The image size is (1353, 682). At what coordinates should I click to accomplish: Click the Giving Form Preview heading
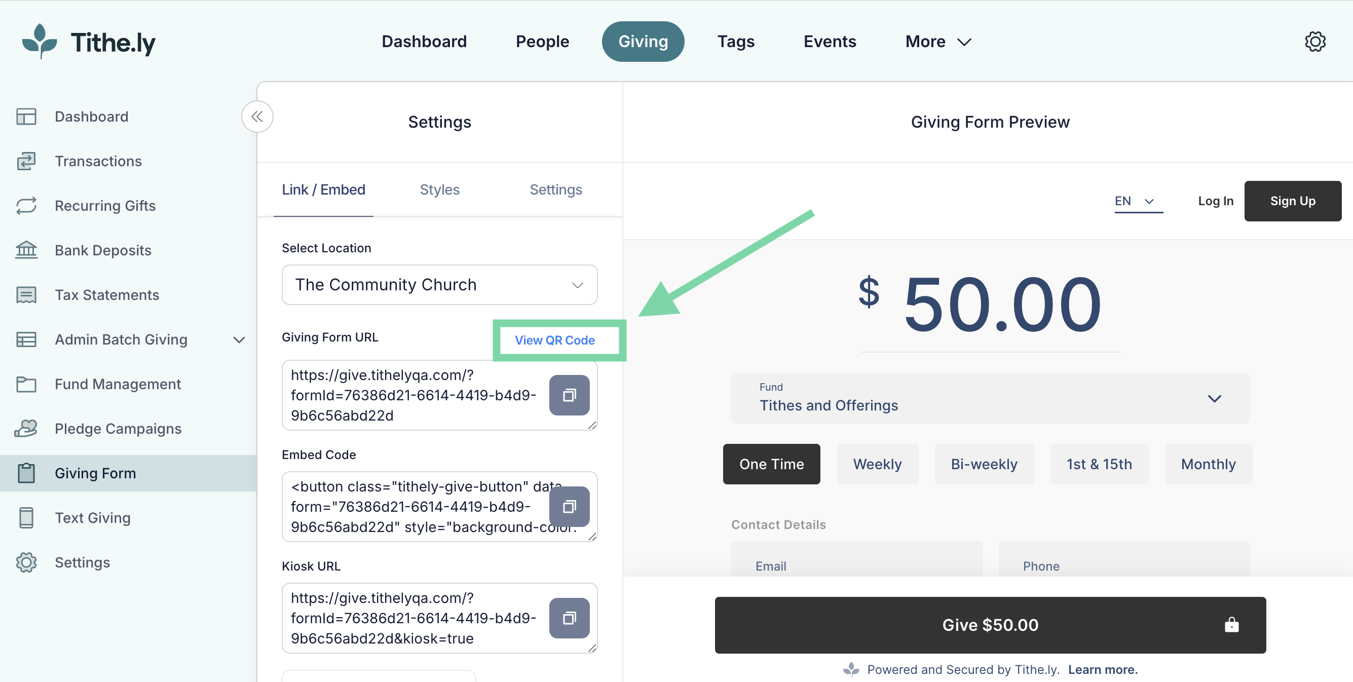(990, 122)
